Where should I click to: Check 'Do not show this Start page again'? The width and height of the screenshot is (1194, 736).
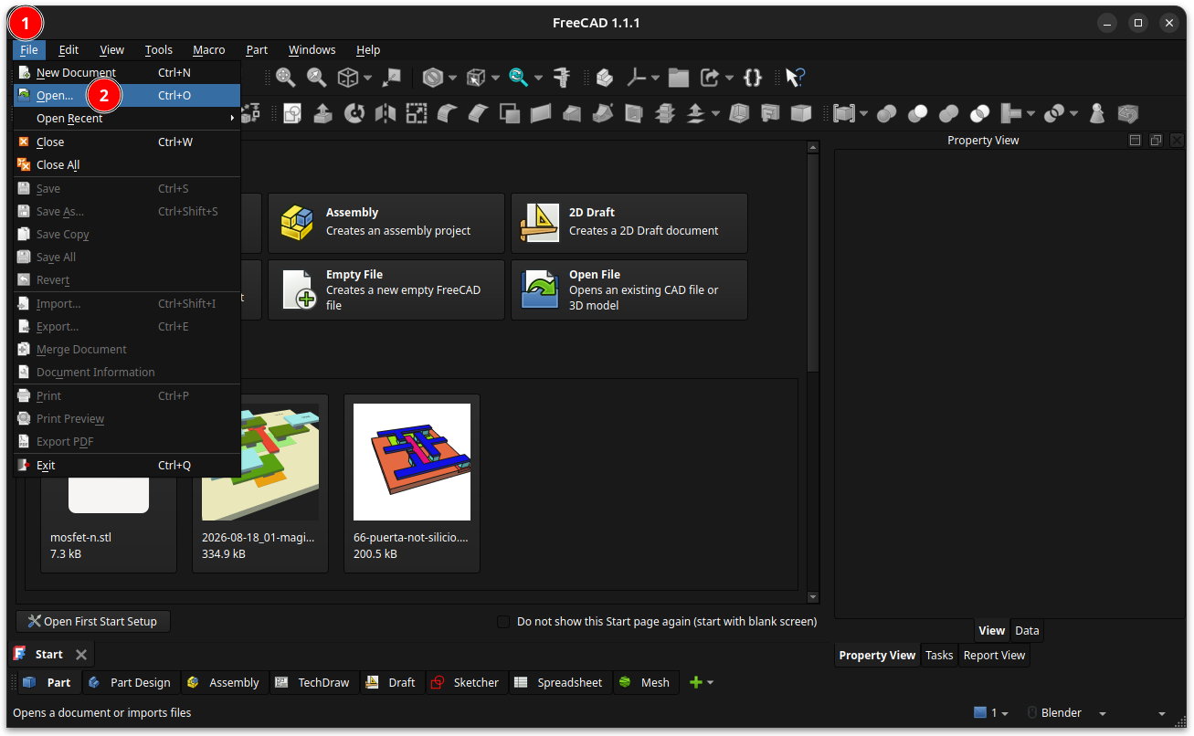503,622
